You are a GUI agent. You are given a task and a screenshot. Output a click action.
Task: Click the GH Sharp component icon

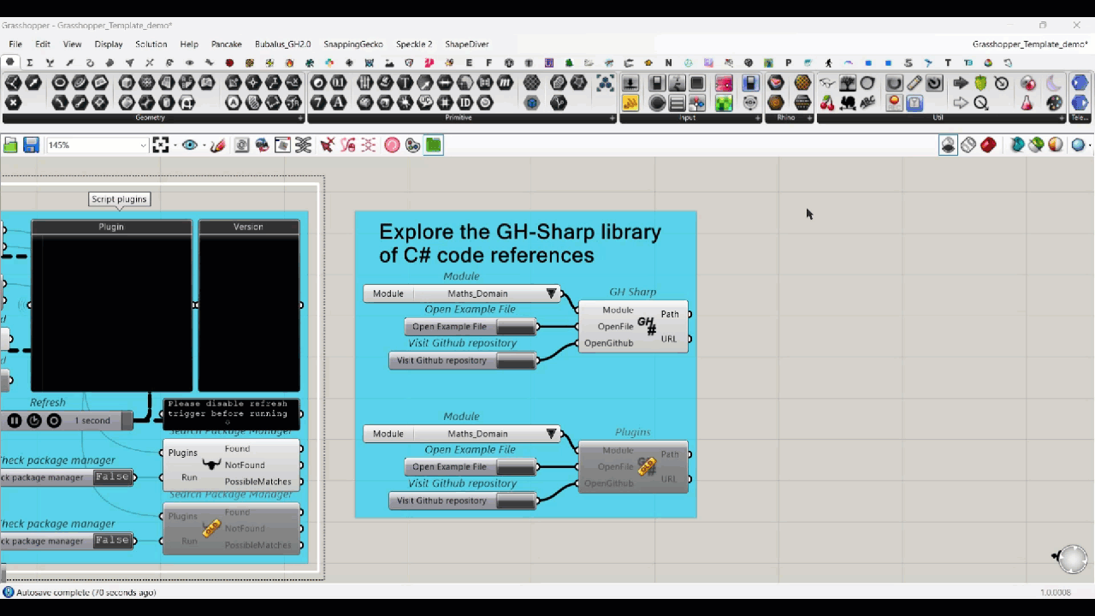point(647,326)
